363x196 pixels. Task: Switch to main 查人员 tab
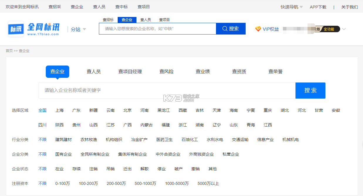pyautogui.click(x=94, y=71)
